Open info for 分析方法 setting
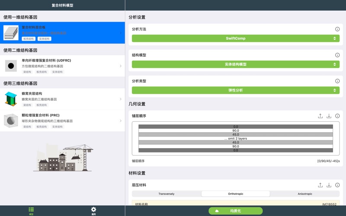346x216 pixels. 337,29
